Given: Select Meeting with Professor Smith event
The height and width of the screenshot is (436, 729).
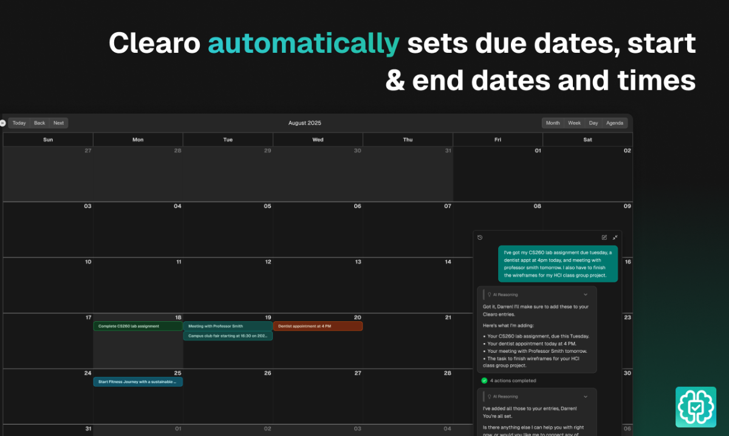Looking at the screenshot, I should 228,326.
